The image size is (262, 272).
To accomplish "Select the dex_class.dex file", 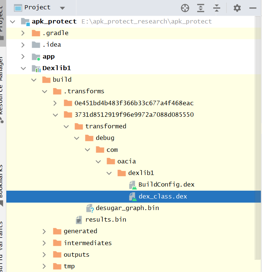I will (162, 196).
